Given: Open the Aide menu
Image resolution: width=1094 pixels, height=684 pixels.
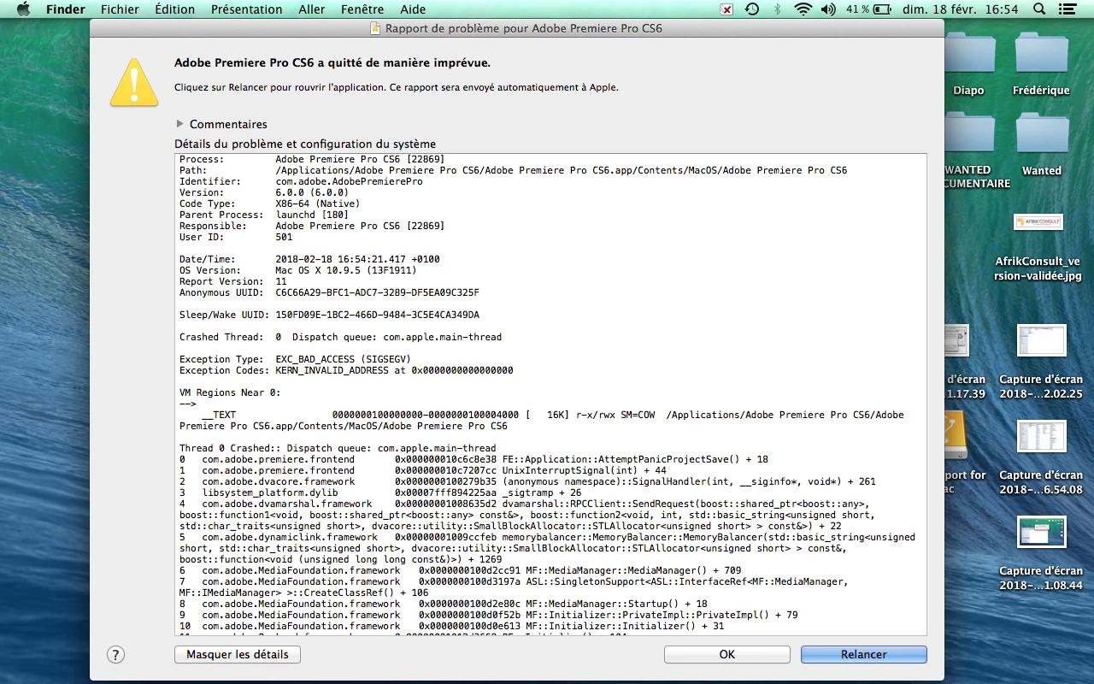Looking at the screenshot, I should pos(413,9).
